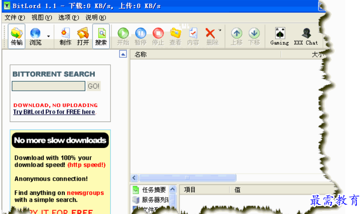Click the horizontal scrollbar thumb in task list
The height and width of the screenshot is (214, 363).
pyautogui.click(x=187, y=178)
